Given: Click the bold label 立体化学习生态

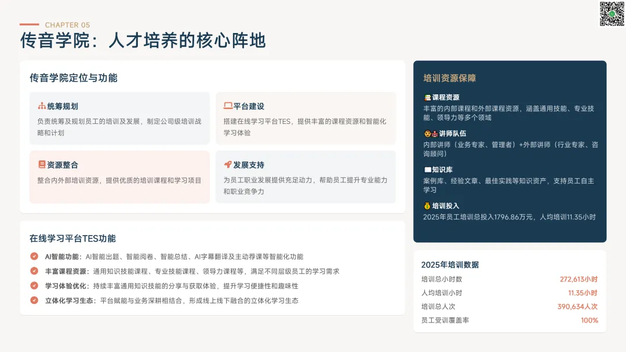Looking at the screenshot, I should tap(69, 300).
